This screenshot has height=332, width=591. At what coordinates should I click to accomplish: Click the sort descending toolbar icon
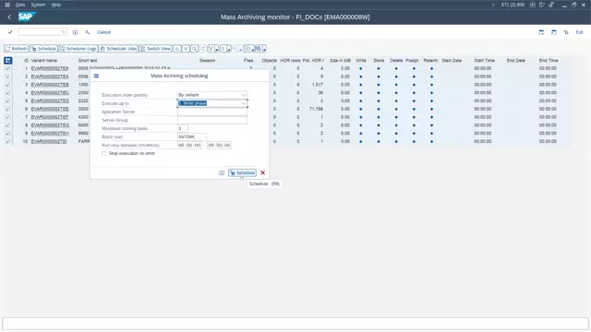click(186, 49)
